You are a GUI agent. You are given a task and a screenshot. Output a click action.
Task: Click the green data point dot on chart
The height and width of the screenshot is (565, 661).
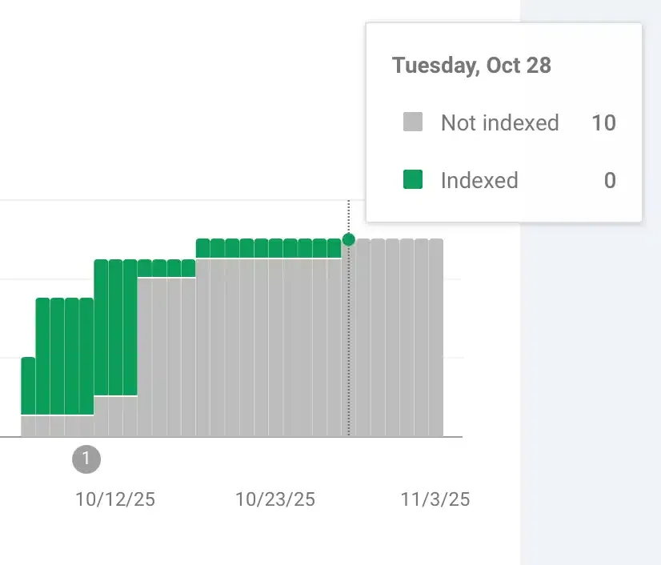[348, 239]
